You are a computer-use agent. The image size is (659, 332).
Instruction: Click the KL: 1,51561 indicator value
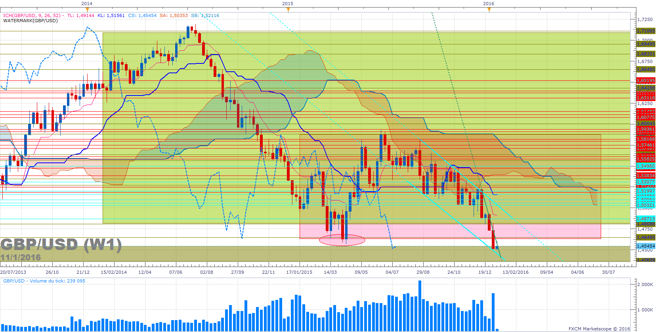coord(111,15)
